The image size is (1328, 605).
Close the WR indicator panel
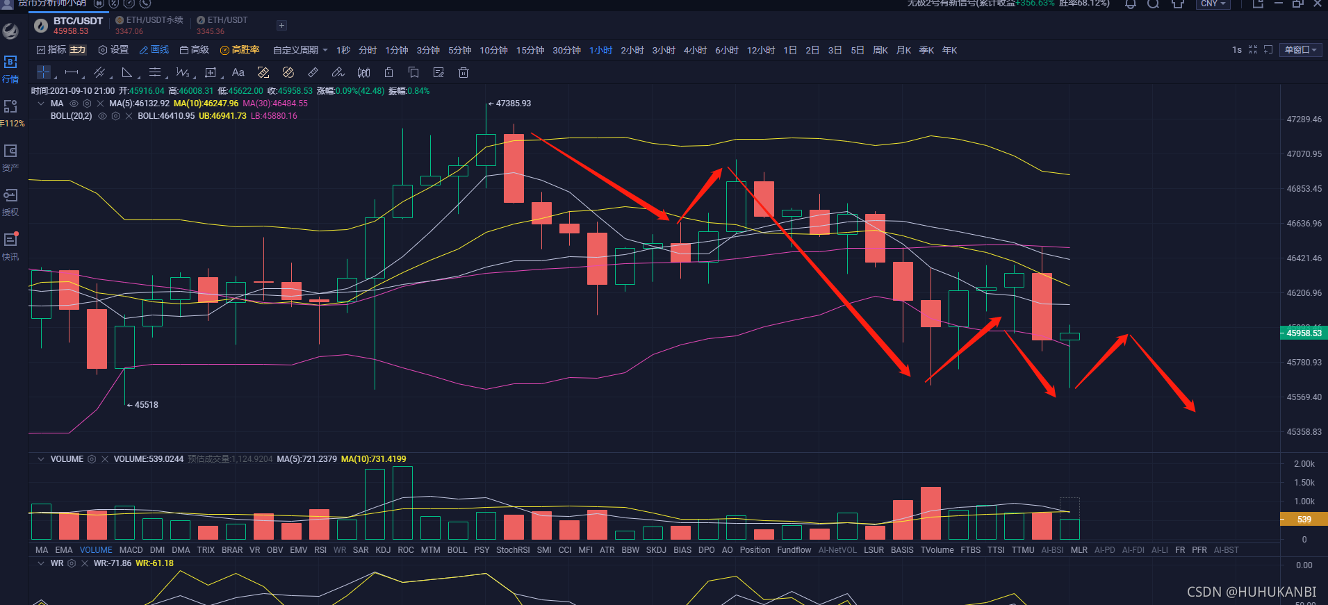pyautogui.click(x=85, y=563)
